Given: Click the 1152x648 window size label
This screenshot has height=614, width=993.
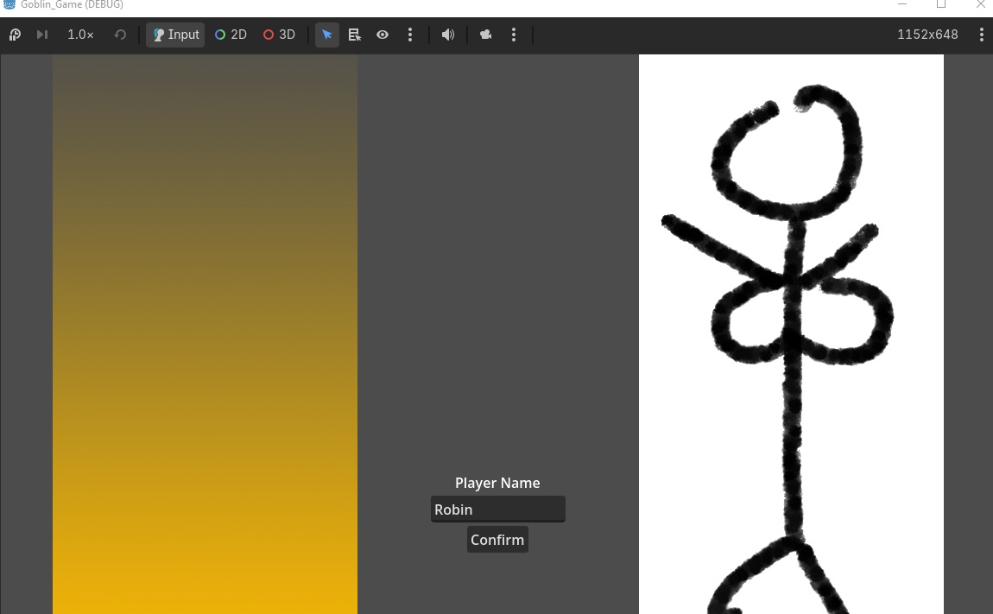Looking at the screenshot, I should [x=927, y=35].
